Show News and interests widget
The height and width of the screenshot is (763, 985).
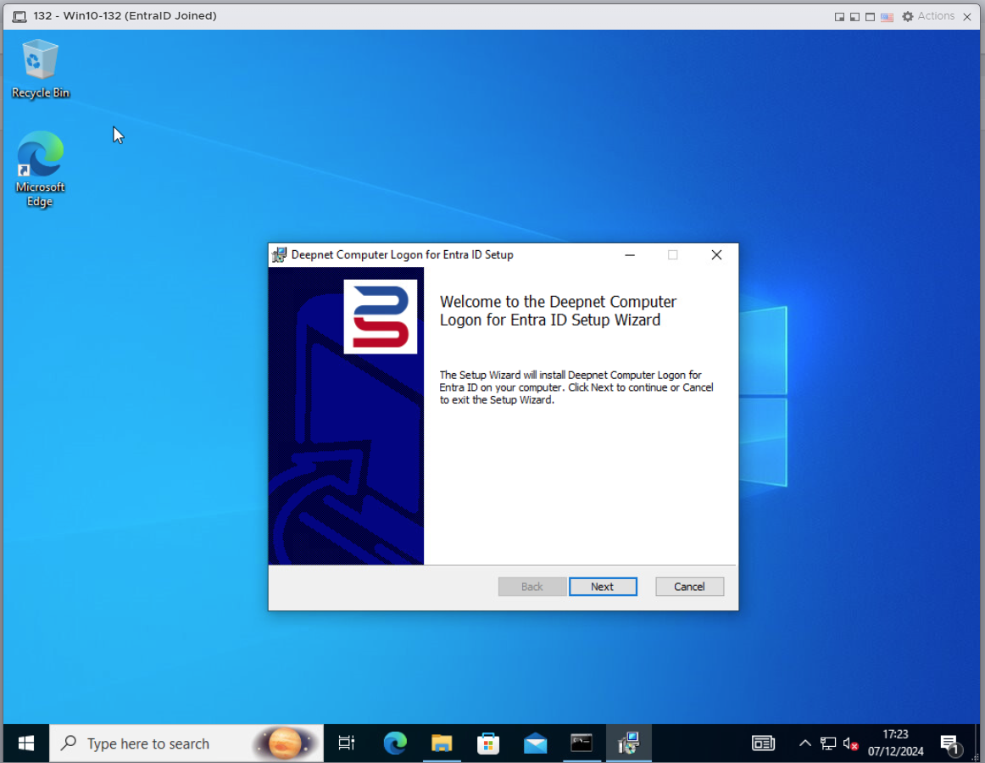[763, 744]
